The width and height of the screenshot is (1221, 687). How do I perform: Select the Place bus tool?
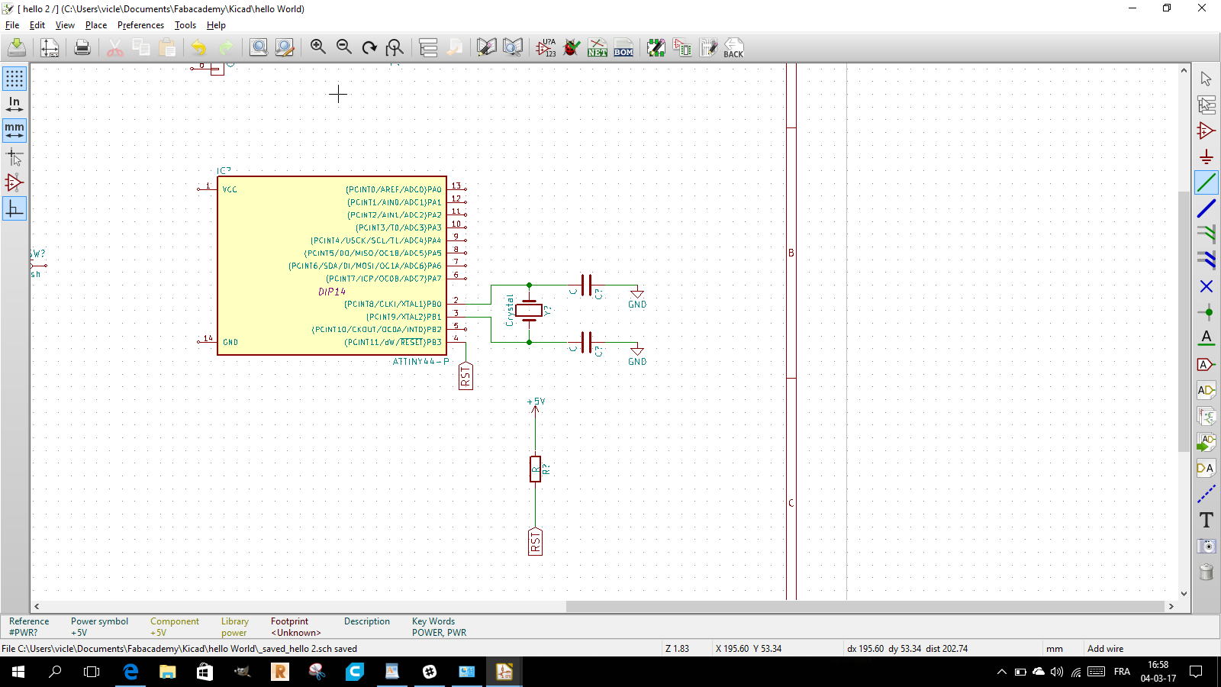[x=1207, y=208]
